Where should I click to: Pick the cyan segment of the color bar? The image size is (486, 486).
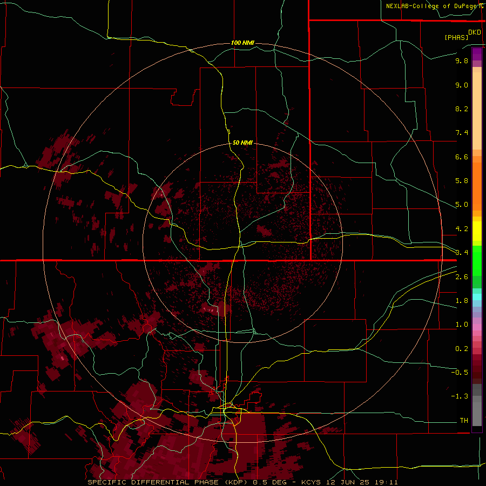pyautogui.click(x=477, y=296)
